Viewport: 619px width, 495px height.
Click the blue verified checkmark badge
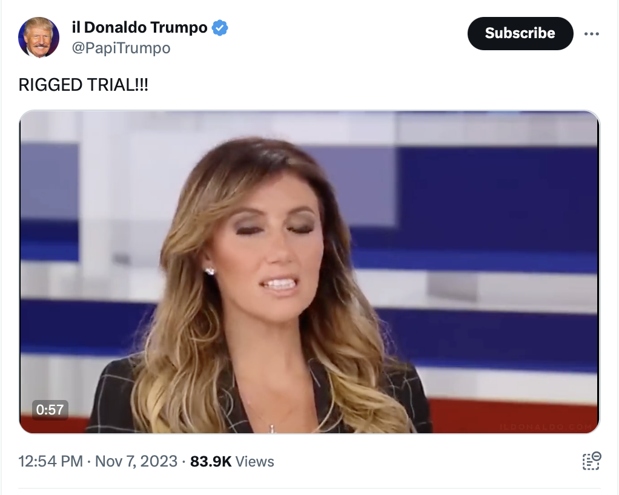pyautogui.click(x=220, y=28)
